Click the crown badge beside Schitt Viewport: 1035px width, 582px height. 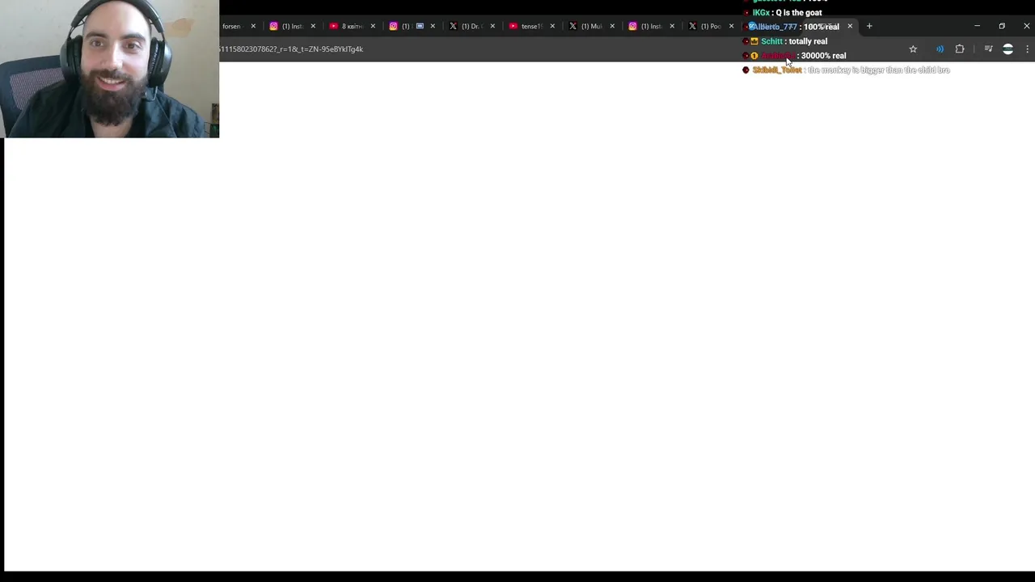coord(754,41)
